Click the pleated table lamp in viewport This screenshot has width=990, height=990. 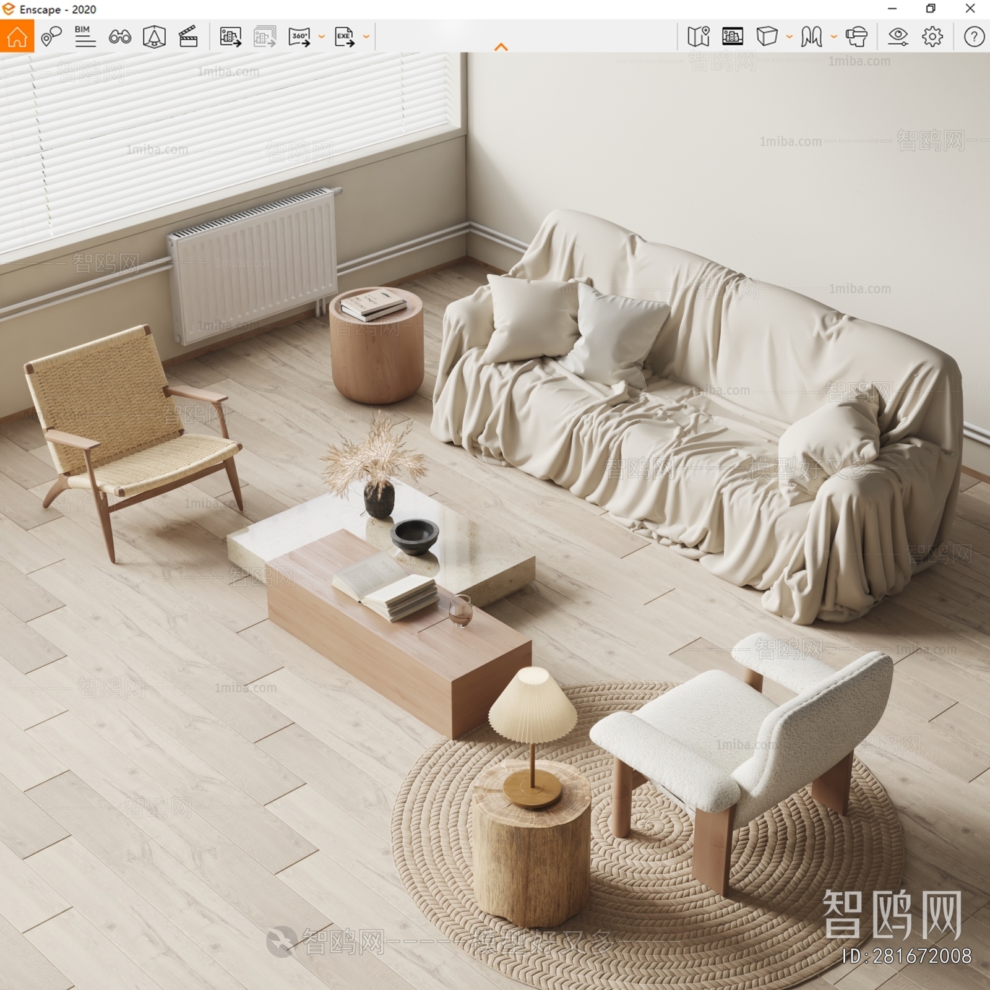point(533,736)
